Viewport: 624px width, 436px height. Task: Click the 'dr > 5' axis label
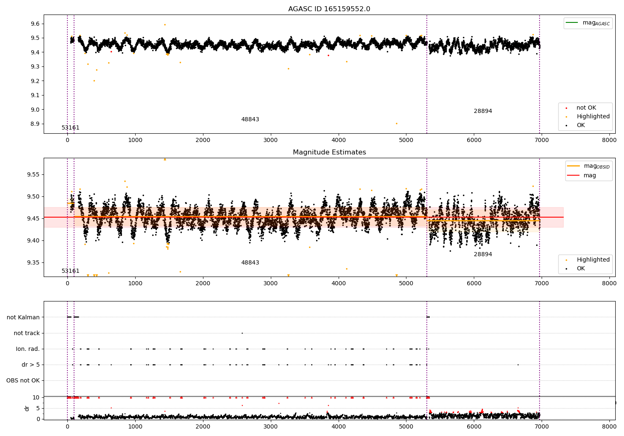31,365
